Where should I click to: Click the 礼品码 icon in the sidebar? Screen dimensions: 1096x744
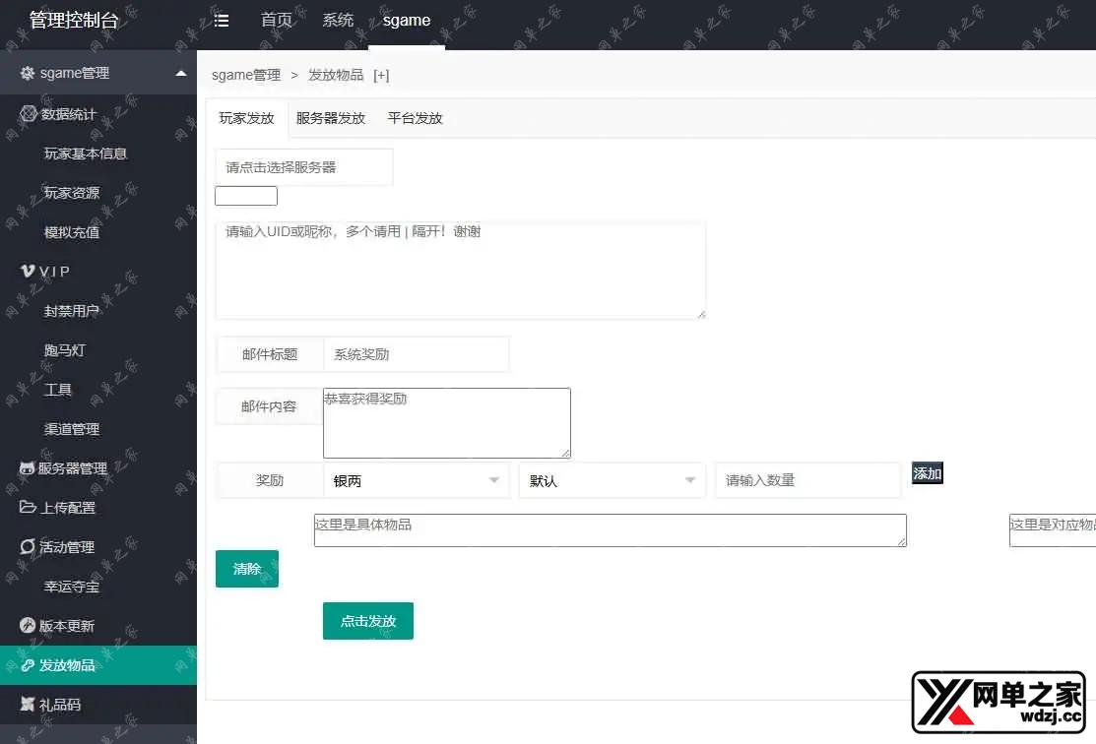click(28, 705)
